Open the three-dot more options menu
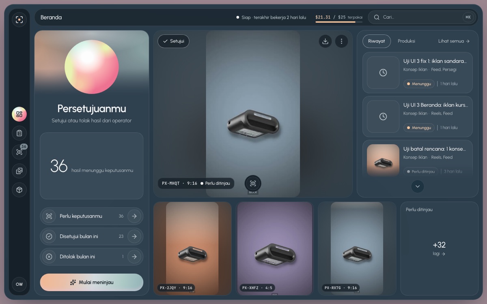Viewport: 487px width, 304px height. tap(341, 41)
